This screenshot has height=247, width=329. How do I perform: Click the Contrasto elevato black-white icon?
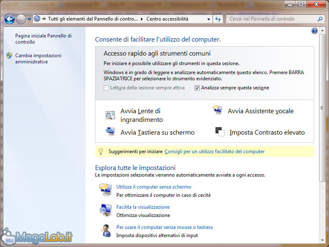pyautogui.click(x=220, y=132)
